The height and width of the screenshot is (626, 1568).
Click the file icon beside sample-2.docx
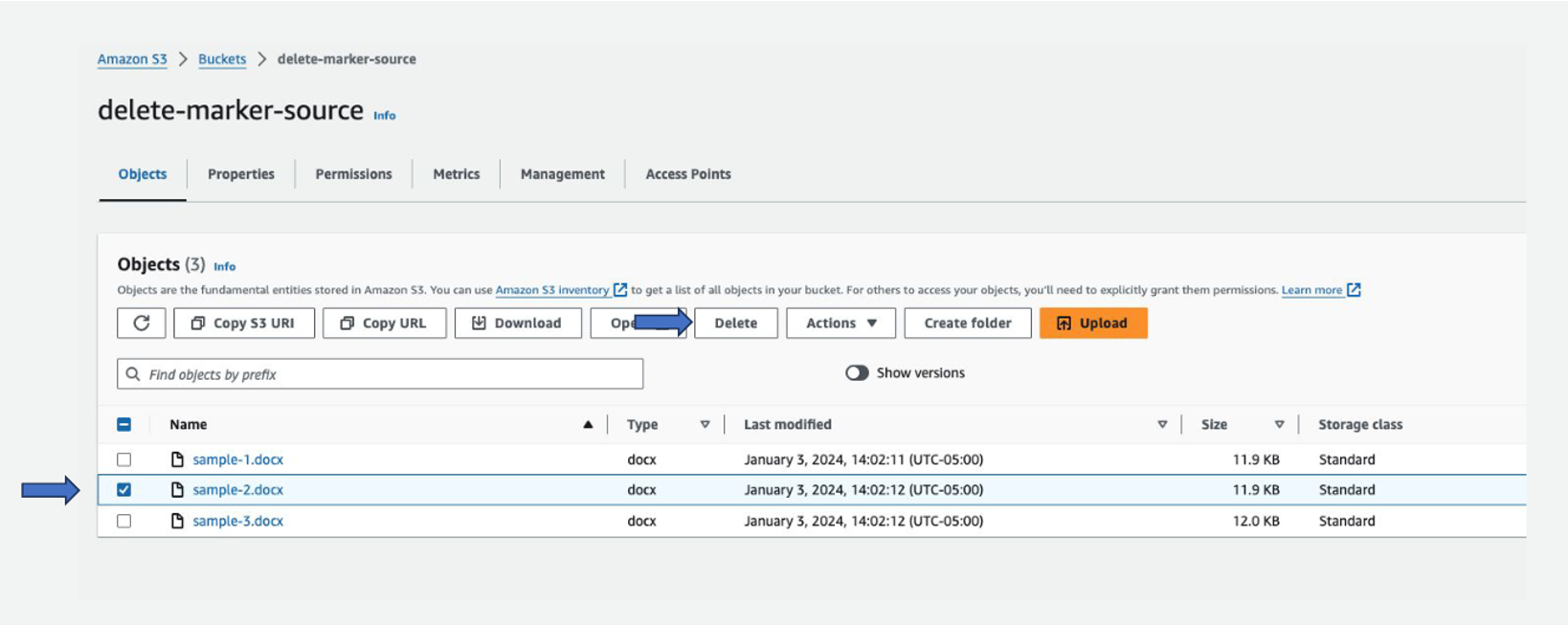click(x=177, y=490)
